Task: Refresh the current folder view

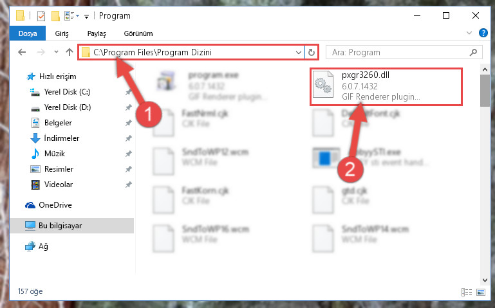Action: [312, 52]
